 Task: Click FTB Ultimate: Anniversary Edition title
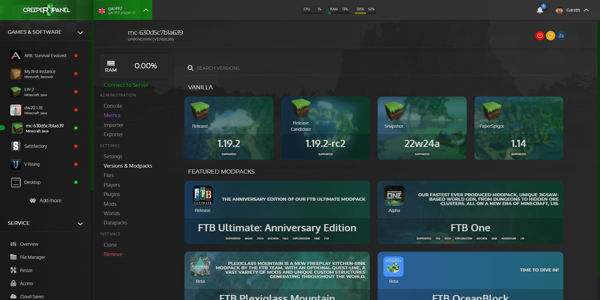pos(277,228)
